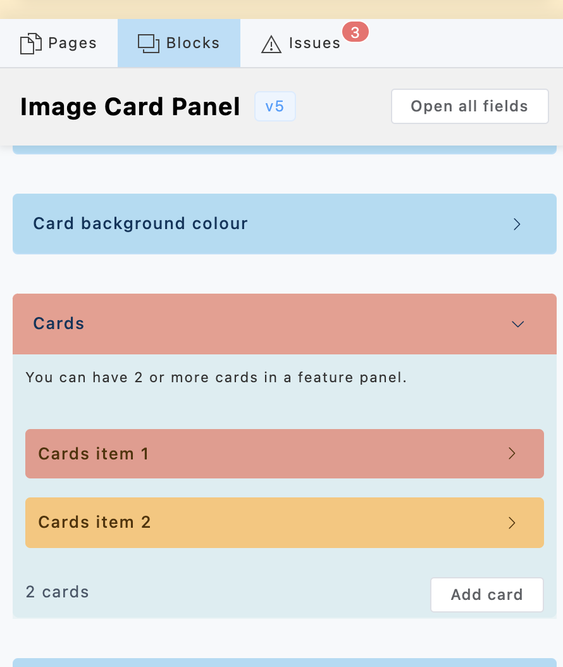Image resolution: width=563 pixels, height=667 pixels.
Task: Expand Cards item 1 arrow
Action: pos(512,454)
